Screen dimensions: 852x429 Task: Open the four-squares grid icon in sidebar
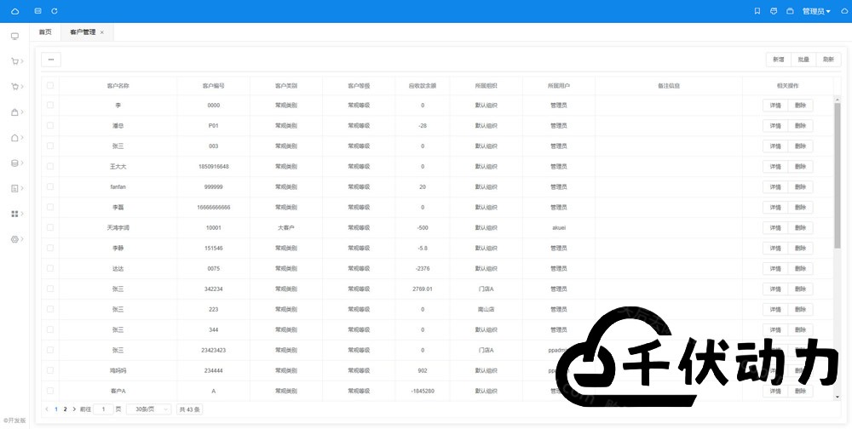point(14,214)
